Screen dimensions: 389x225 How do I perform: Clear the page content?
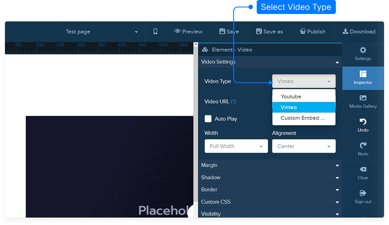[363, 173]
